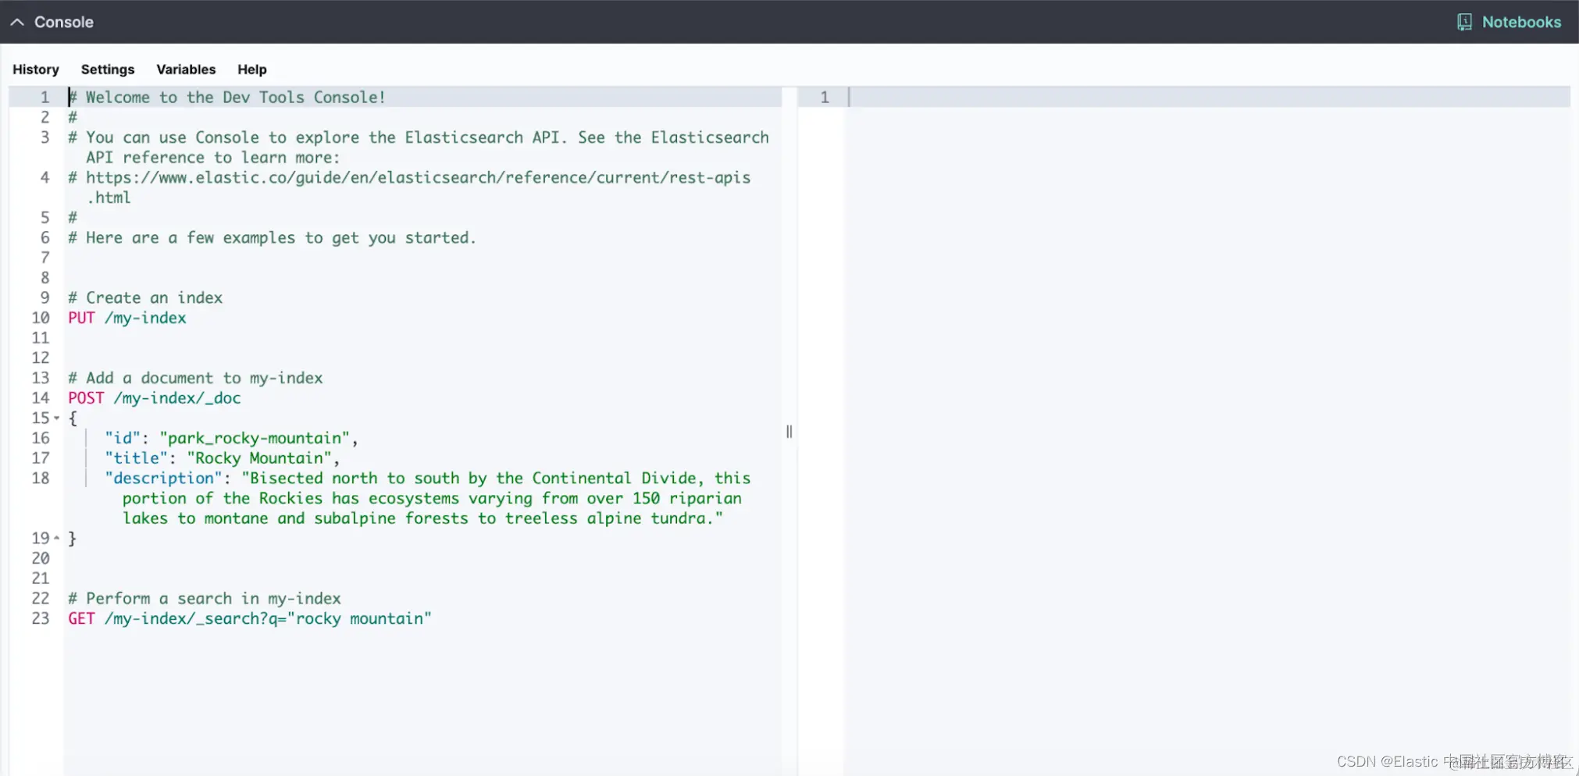Open the Help menu item
Image resolution: width=1579 pixels, height=776 pixels.
click(x=252, y=69)
